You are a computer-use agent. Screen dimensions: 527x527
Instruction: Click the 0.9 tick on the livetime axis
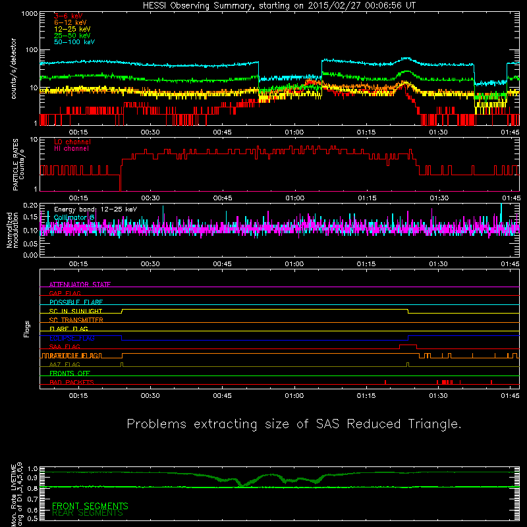[x=32, y=478]
